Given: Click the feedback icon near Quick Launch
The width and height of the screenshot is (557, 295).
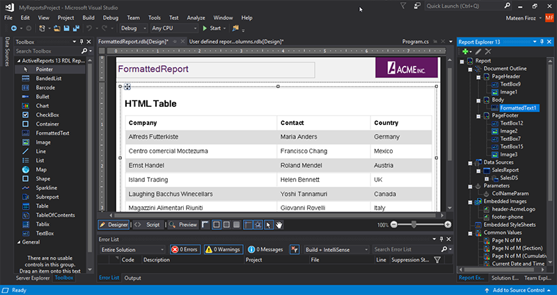Looking at the screenshot, I should point(417,6).
